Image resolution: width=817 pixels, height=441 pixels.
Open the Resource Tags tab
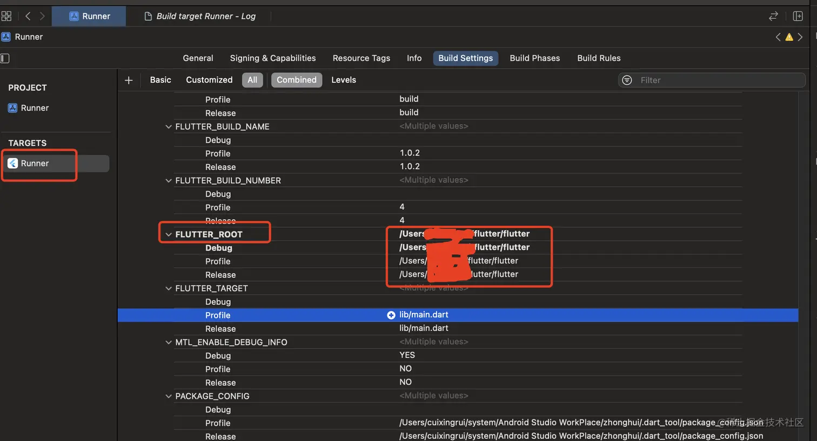tap(361, 58)
